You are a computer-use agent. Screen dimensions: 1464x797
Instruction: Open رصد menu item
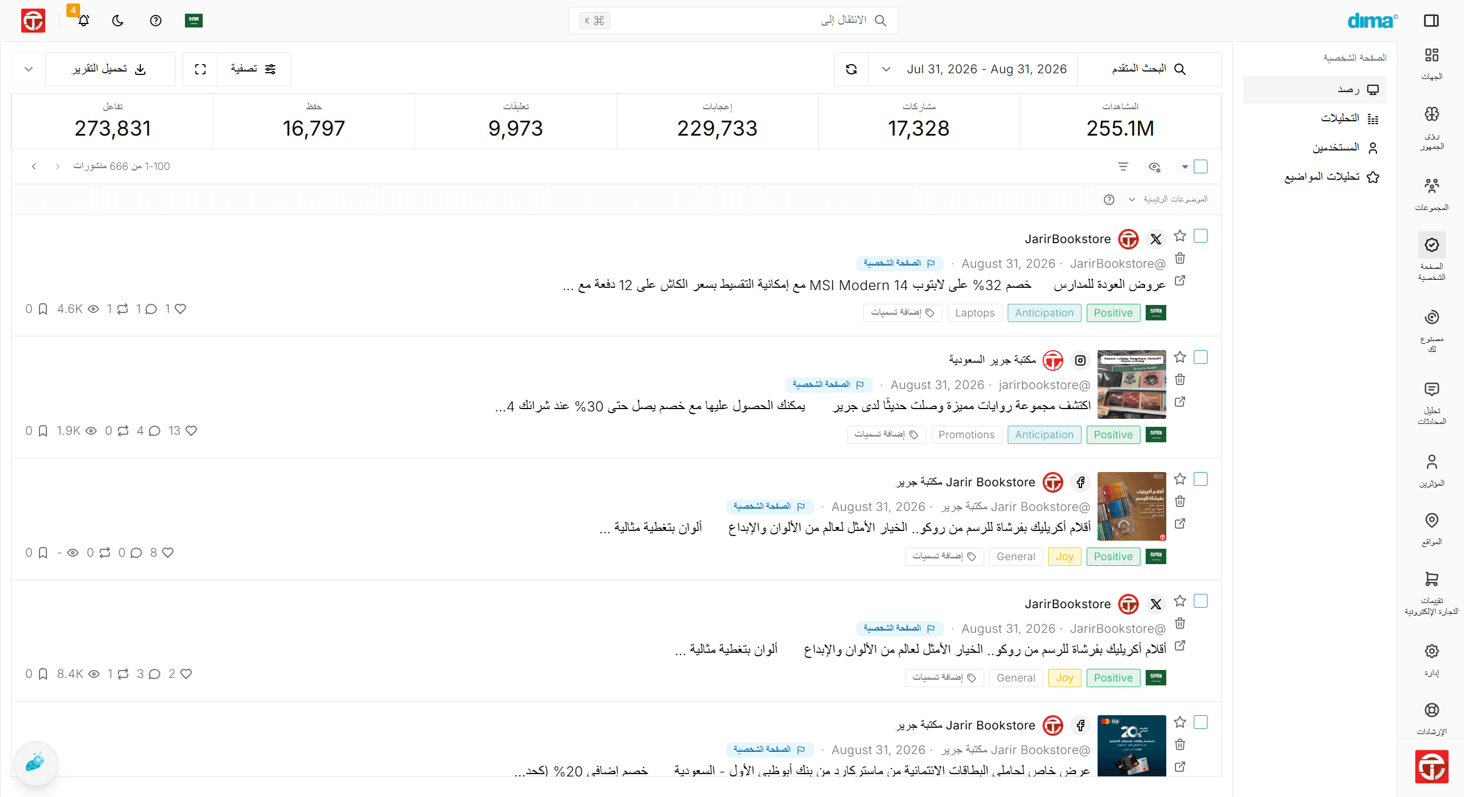1315,90
